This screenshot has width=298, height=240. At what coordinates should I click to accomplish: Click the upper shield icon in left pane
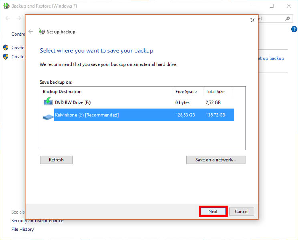point(6,48)
